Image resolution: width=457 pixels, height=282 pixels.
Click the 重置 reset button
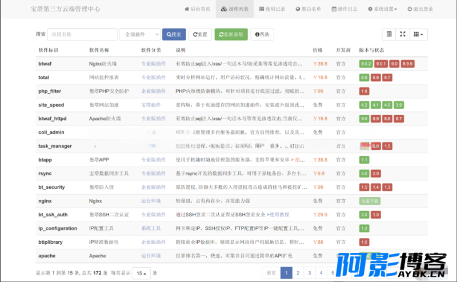pos(200,34)
